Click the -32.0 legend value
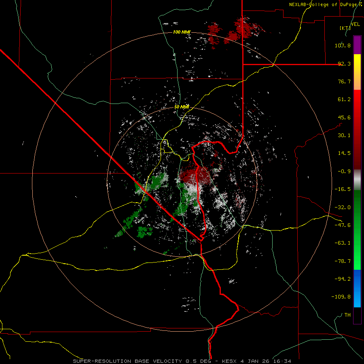The width and height of the screenshot is (364, 364). 343,207
